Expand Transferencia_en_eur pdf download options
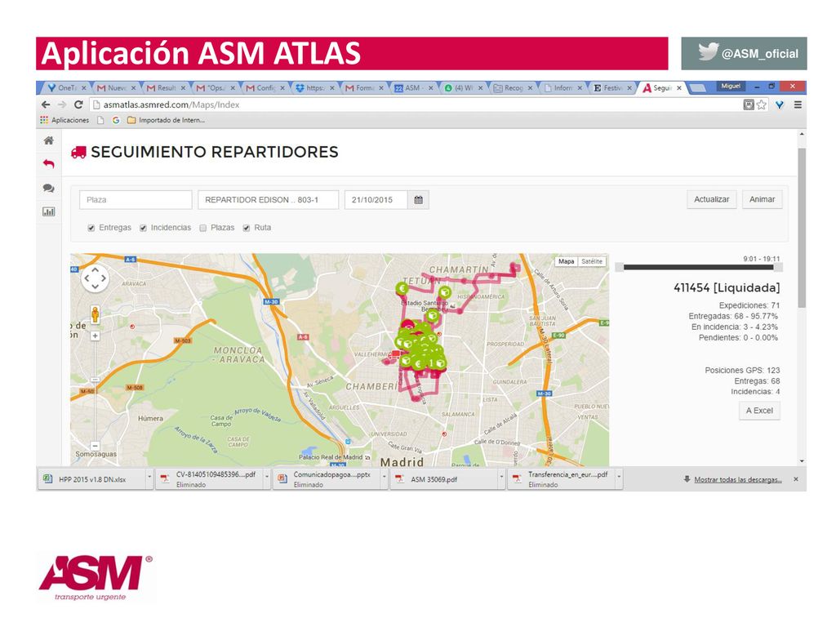This screenshot has width=836, height=627. click(619, 478)
